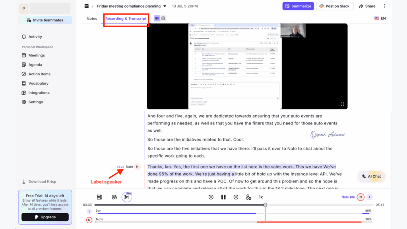Image resolution: width=407 pixels, height=229 pixels.
Task: Rewind playback 15 seconds
Action: coord(211,197)
